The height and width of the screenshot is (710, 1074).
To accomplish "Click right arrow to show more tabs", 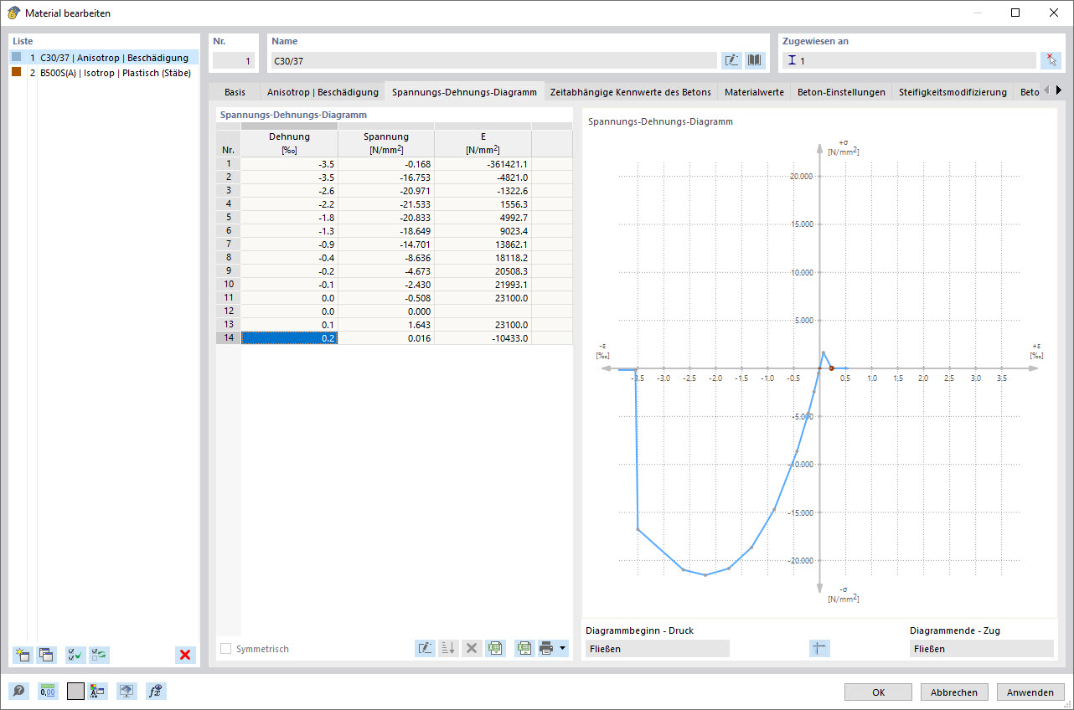I will (1058, 90).
